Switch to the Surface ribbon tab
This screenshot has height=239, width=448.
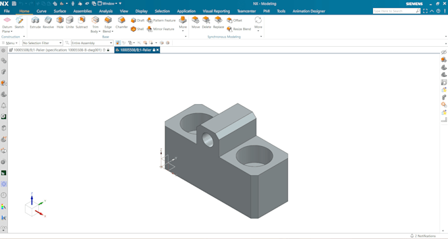[60, 11]
